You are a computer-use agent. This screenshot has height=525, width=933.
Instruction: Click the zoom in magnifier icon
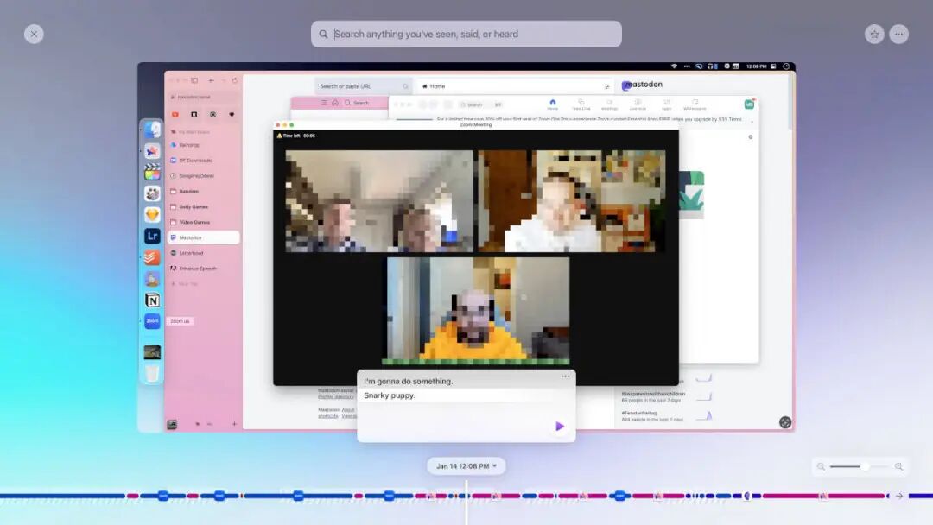(x=898, y=467)
